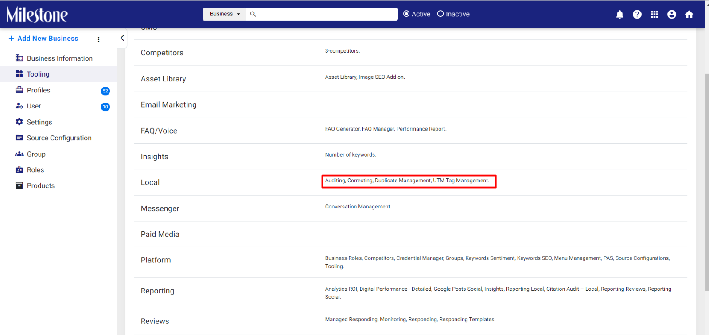Open Settings in the sidebar
The height and width of the screenshot is (335, 709).
pos(39,122)
